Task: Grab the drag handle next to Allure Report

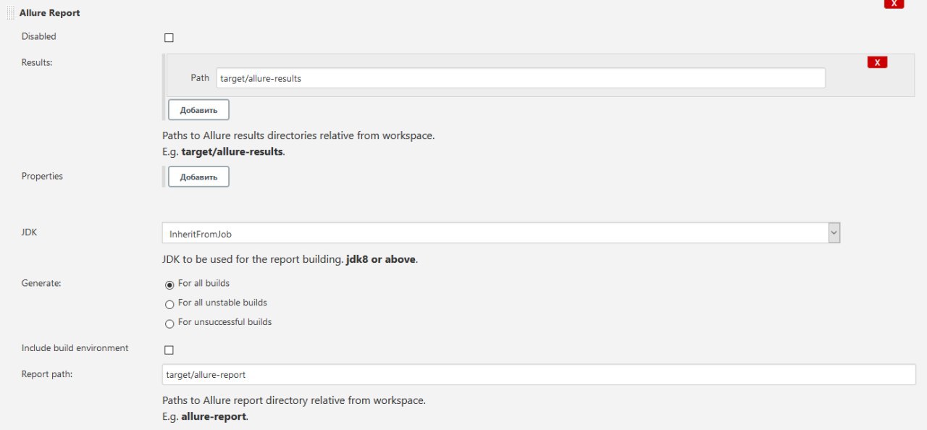Action: click(x=10, y=13)
